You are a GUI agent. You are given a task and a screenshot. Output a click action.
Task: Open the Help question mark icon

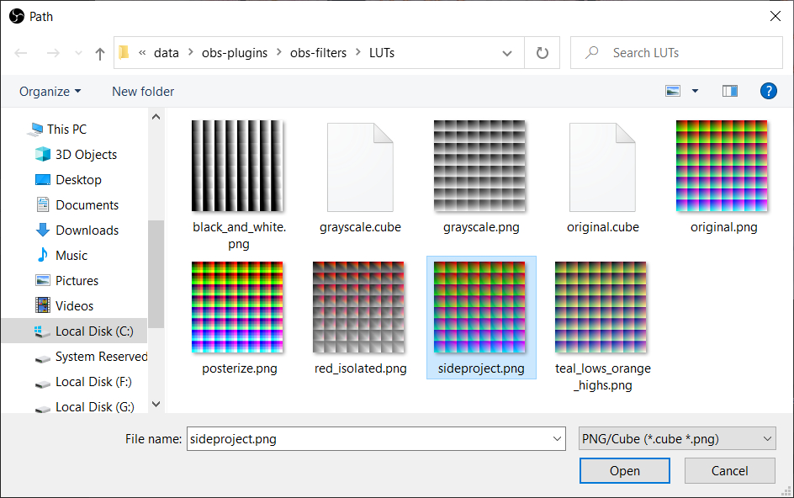click(x=769, y=91)
